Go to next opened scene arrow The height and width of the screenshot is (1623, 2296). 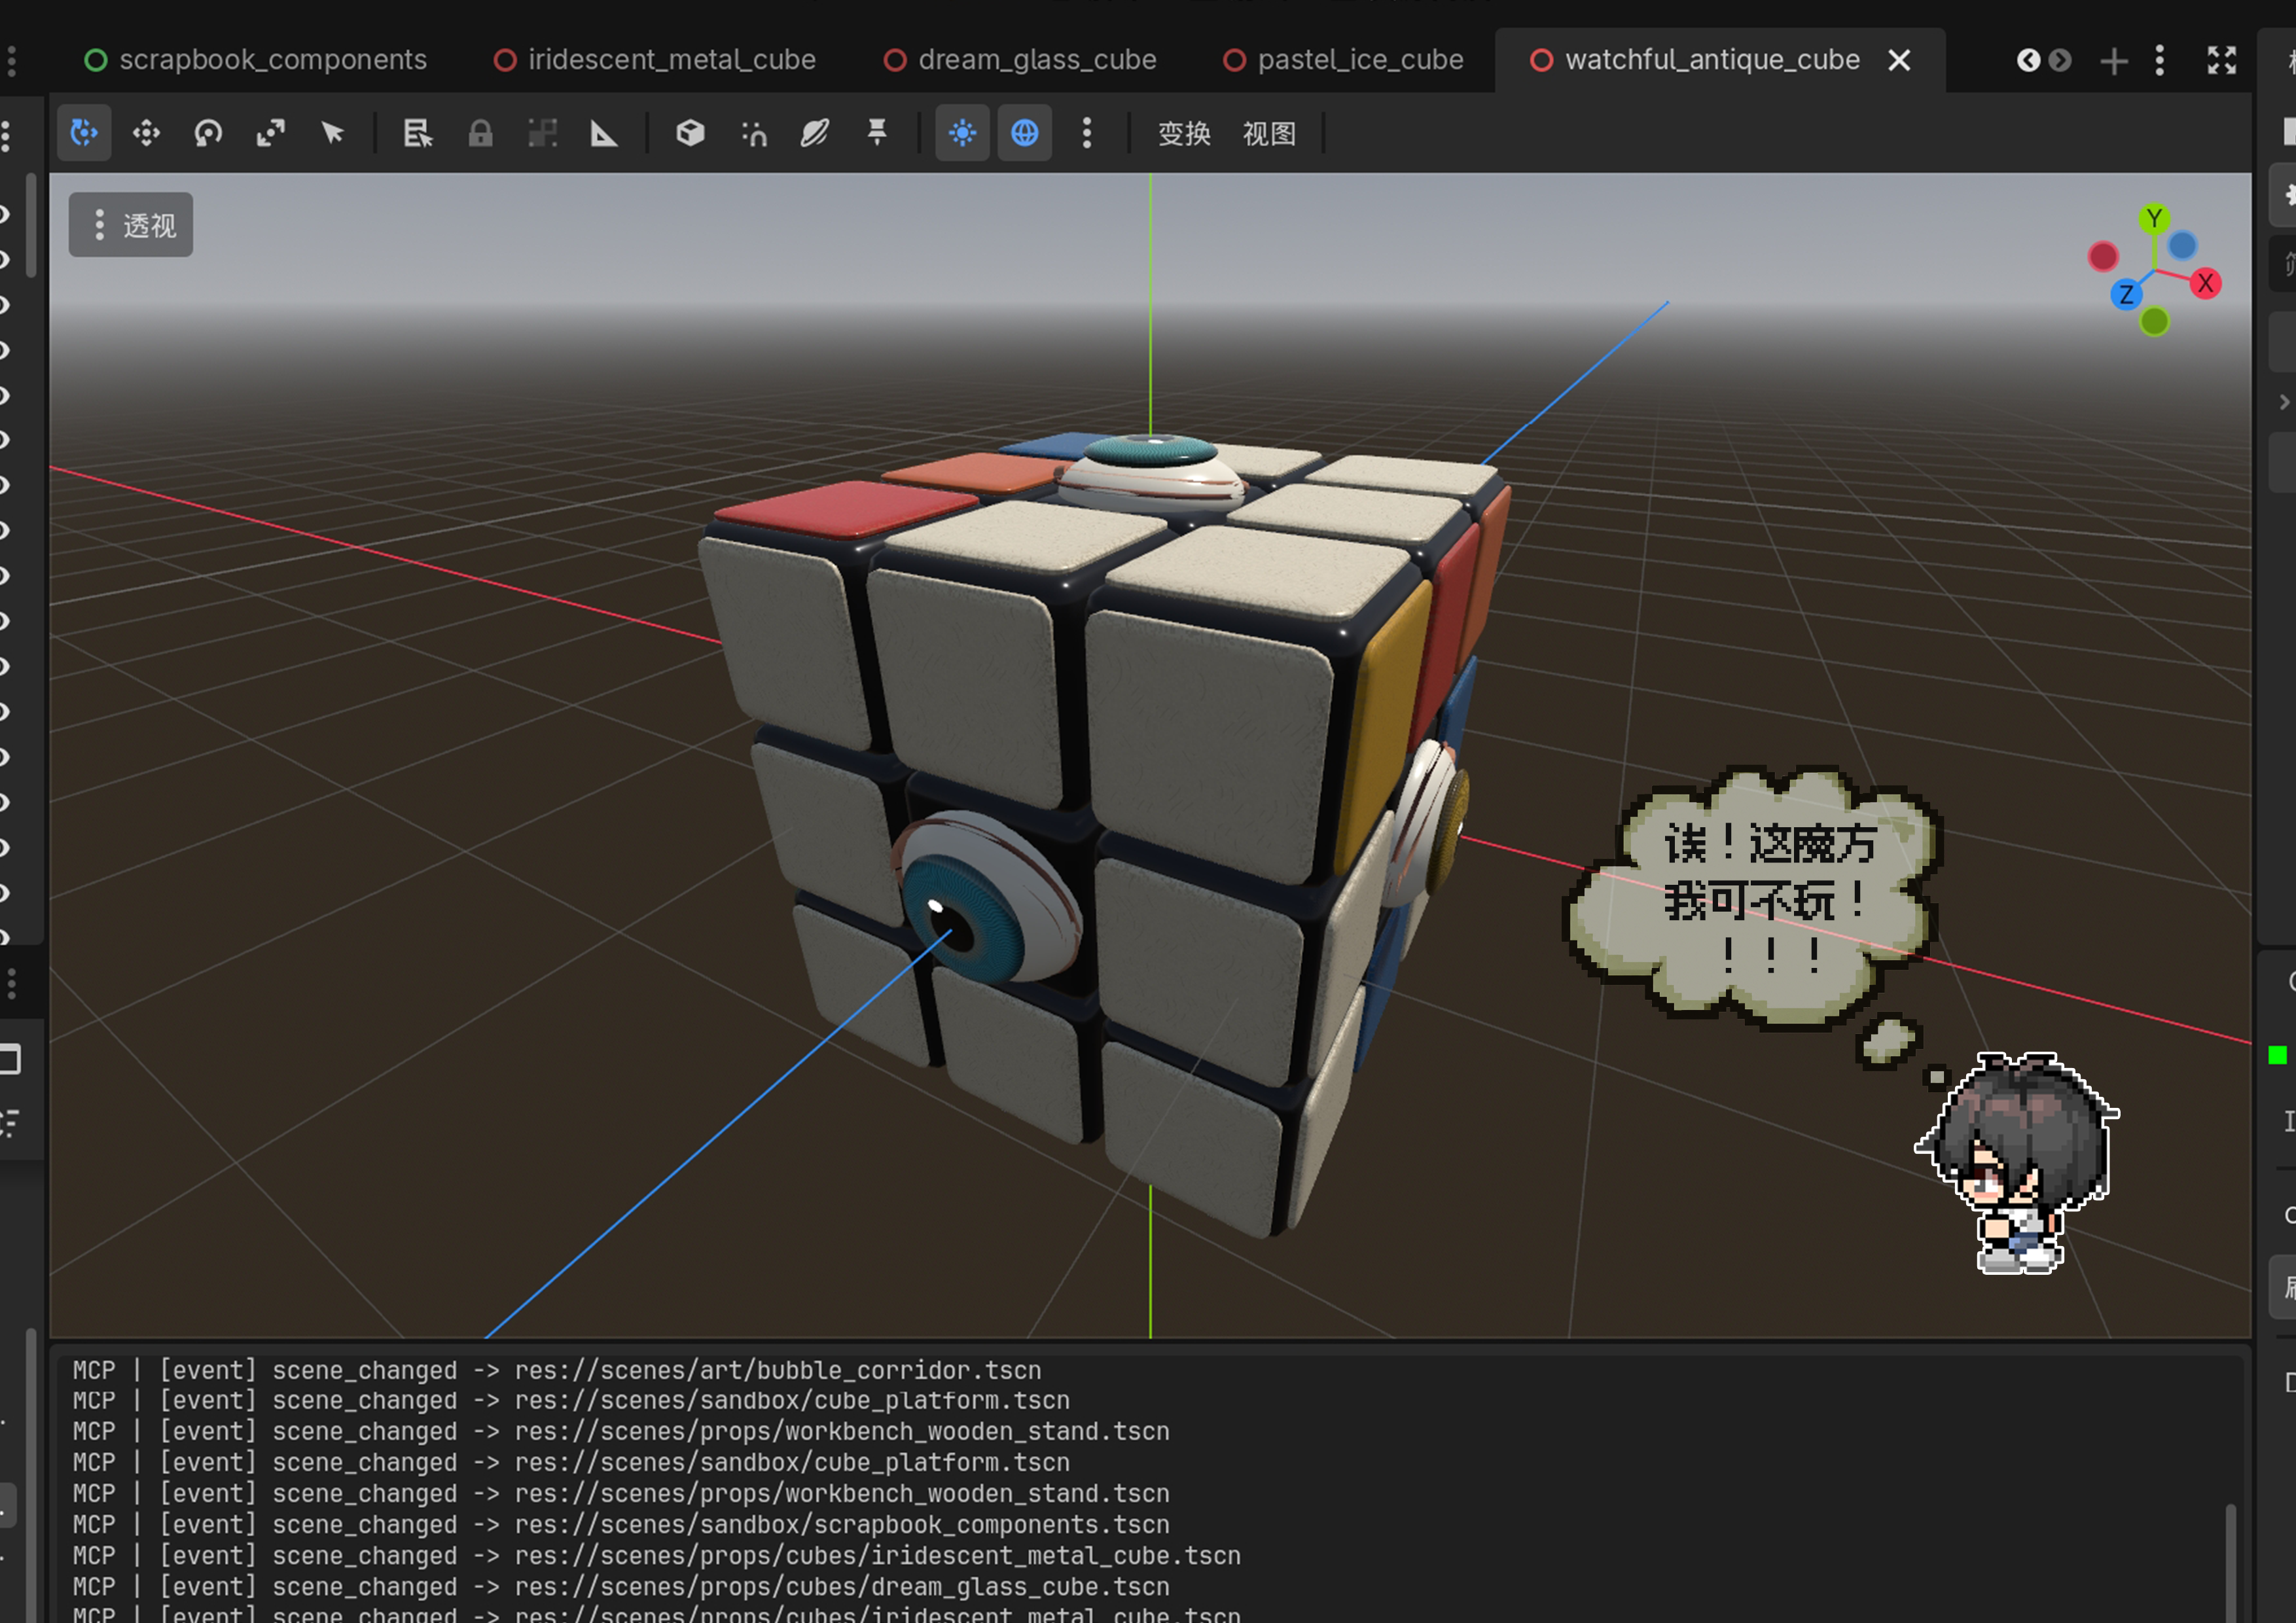coord(2060,61)
